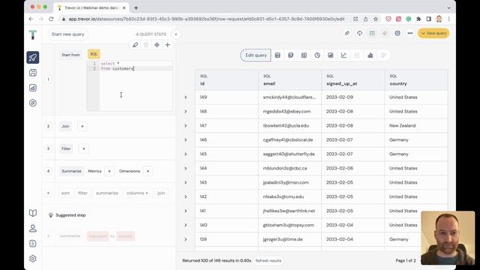The width and height of the screenshot is (480, 270).
Task: Click the signed_up_at column header
Action: [x=353, y=80]
